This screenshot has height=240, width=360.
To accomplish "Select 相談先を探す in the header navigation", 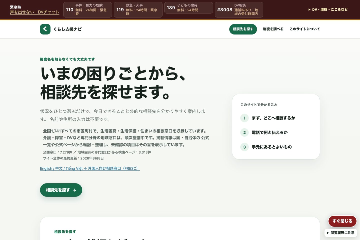I will (243, 29).
